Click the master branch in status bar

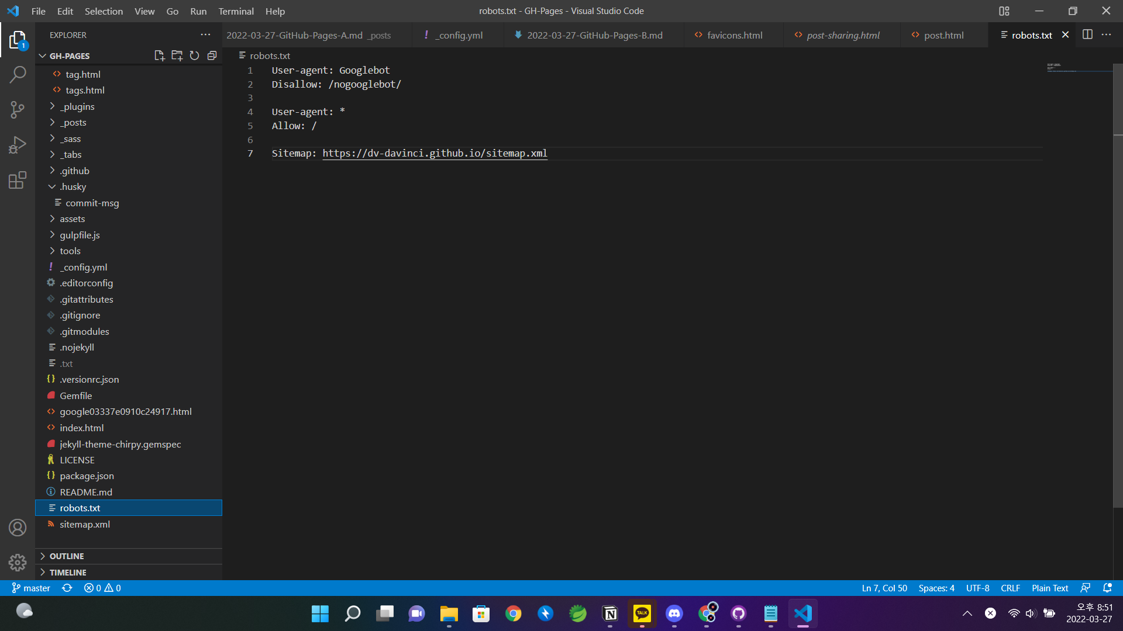[32, 588]
